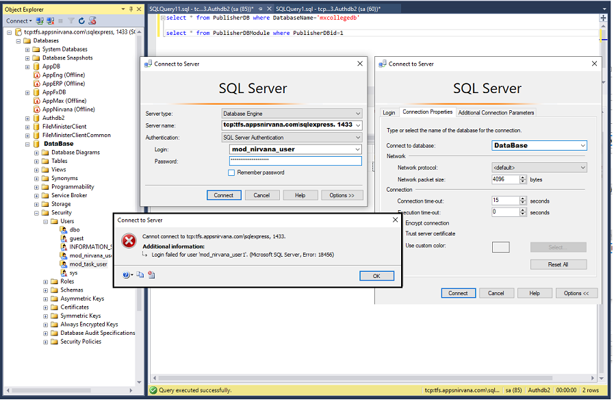Click Options >> to expand login dialog

(x=342, y=196)
